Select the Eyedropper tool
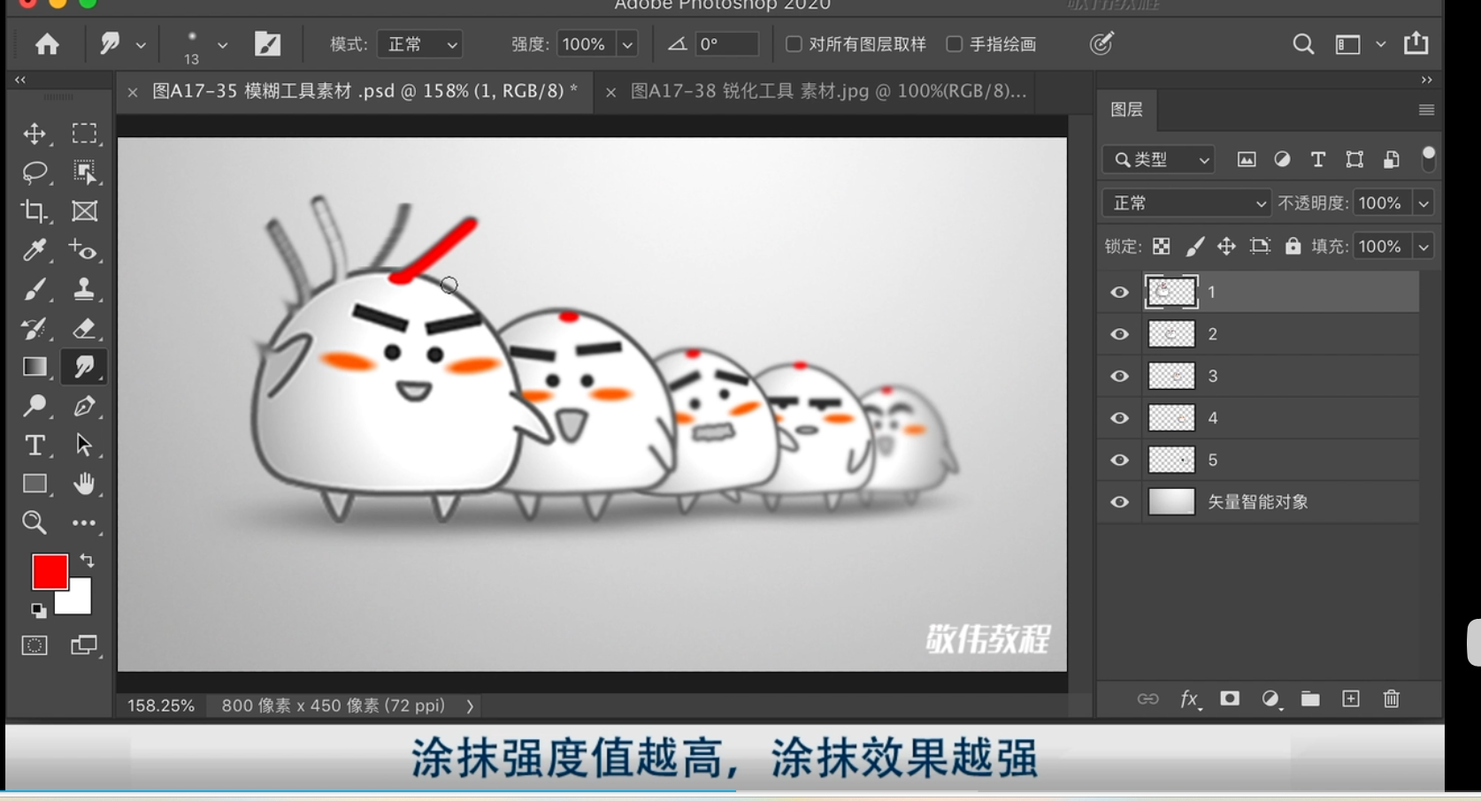 pyautogui.click(x=35, y=250)
